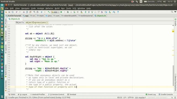The width and height of the screenshot is (177, 99).
Task: Open the Refactor menu
Action: [49, 9]
